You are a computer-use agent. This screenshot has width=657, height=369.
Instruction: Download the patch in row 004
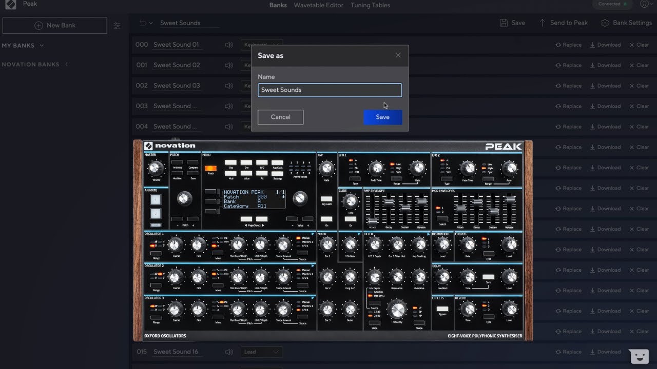(x=605, y=127)
